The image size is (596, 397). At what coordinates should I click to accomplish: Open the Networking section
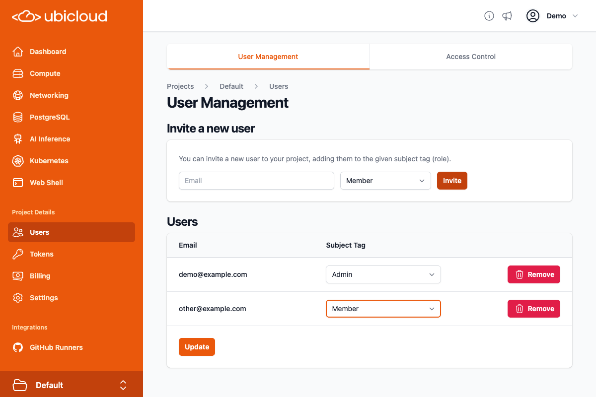pos(49,95)
